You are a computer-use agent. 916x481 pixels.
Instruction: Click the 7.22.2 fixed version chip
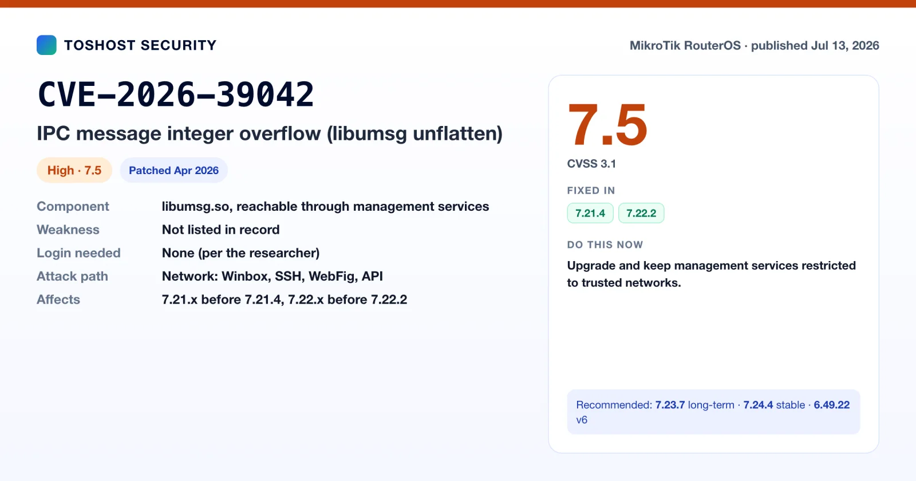(641, 213)
